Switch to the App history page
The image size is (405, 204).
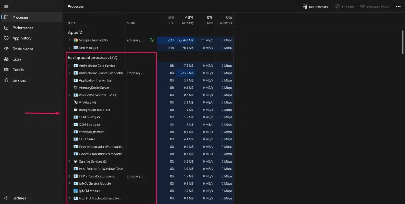click(x=32, y=38)
